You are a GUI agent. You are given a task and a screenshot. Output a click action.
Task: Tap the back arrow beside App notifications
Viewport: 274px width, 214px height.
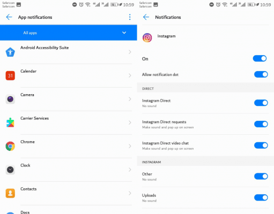tap(9, 17)
